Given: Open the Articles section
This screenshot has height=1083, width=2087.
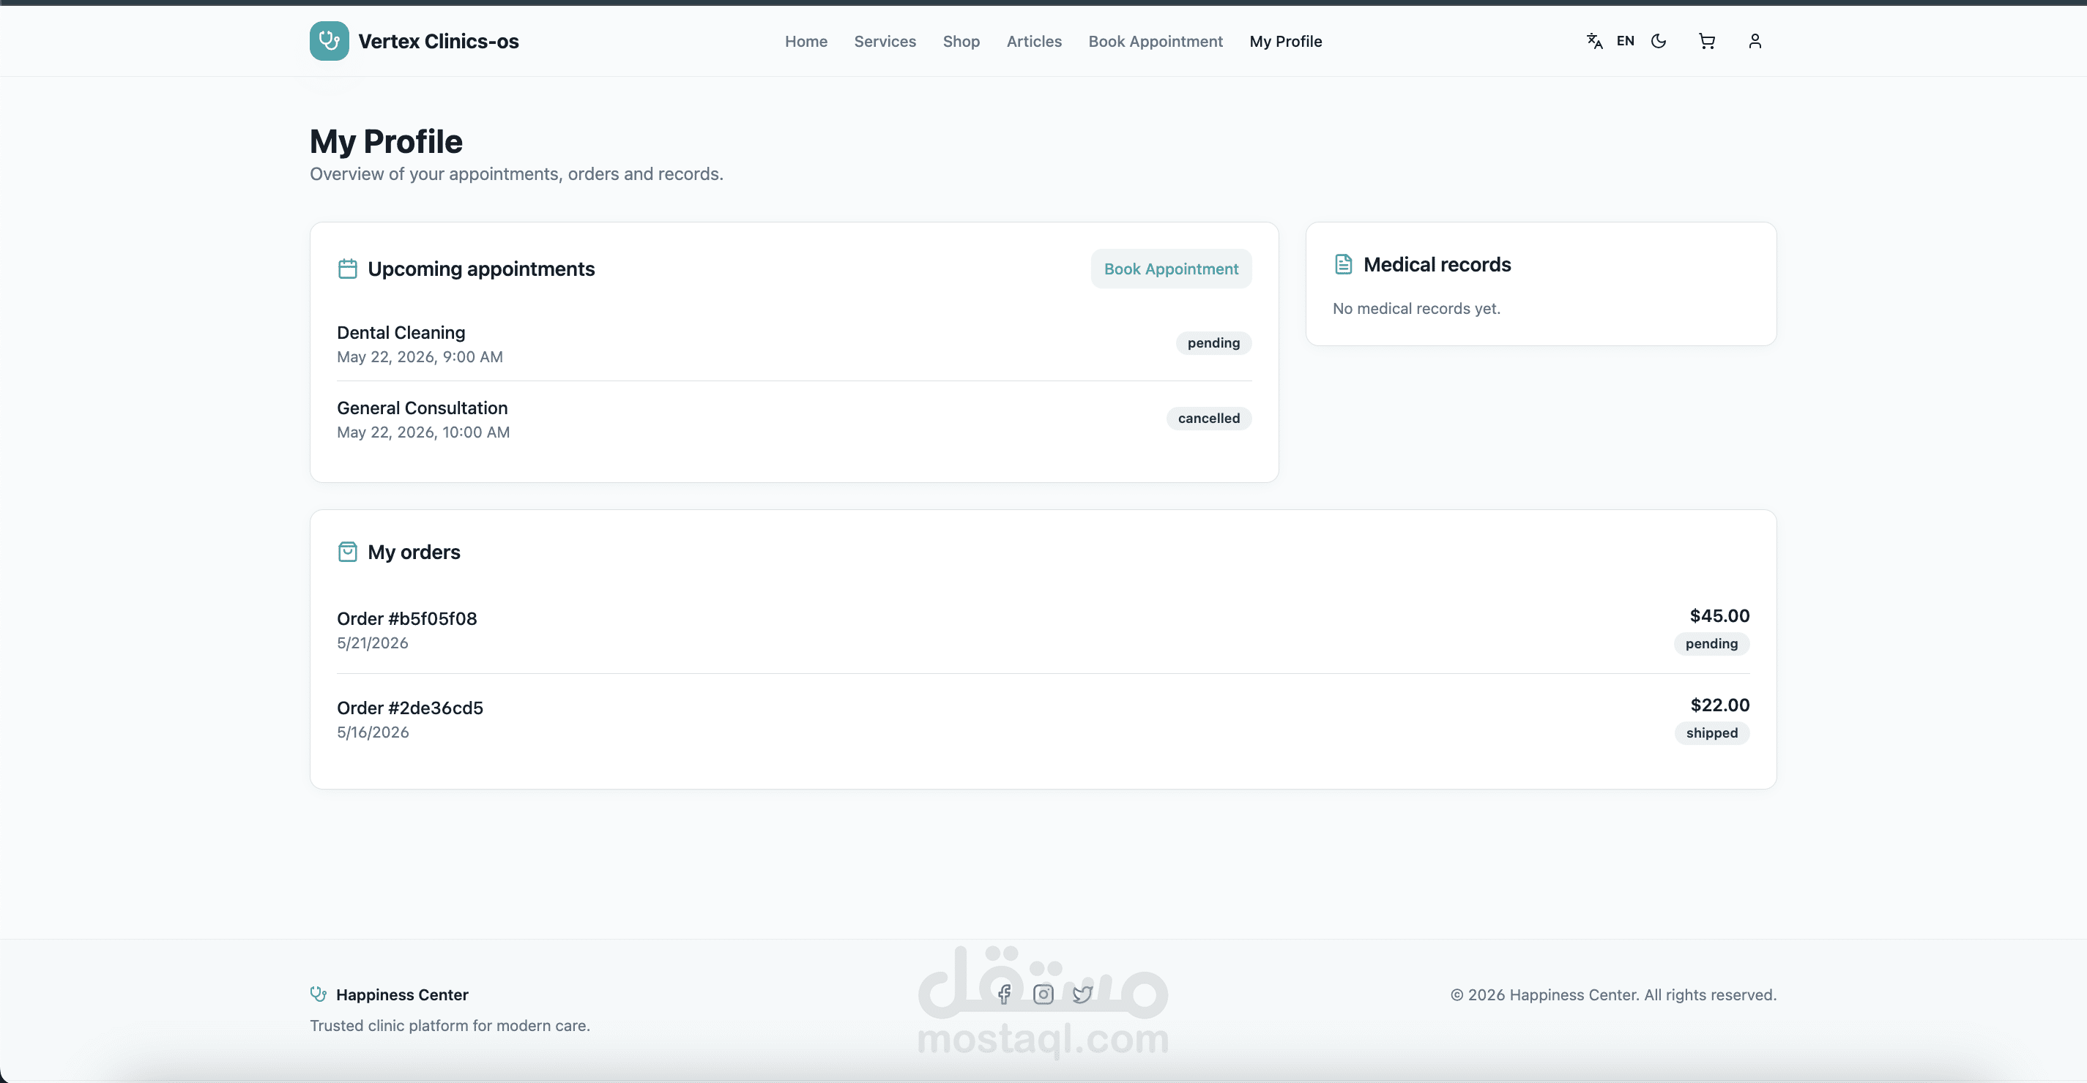Looking at the screenshot, I should pyautogui.click(x=1034, y=41).
